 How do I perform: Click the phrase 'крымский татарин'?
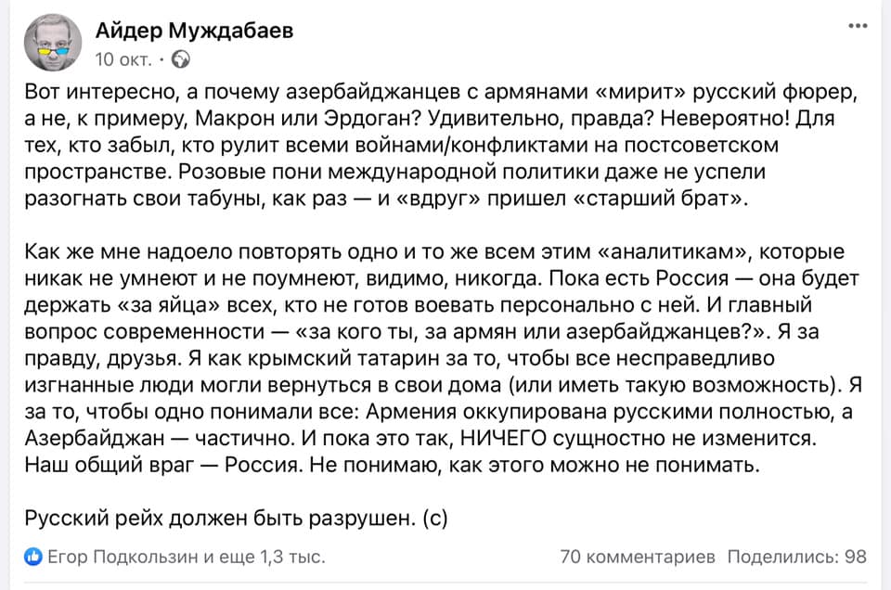pyautogui.click(x=324, y=358)
